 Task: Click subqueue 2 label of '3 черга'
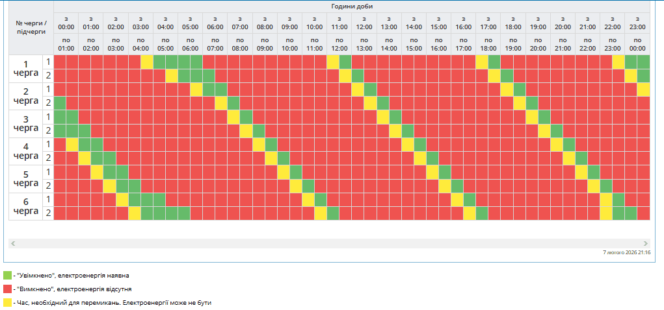tap(47, 130)
